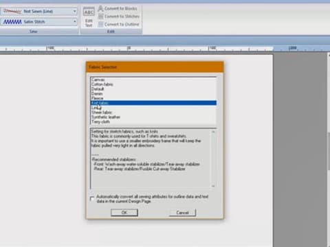Confirm fabric selection with OK
The image size is (330, 247).
[124, 213]
